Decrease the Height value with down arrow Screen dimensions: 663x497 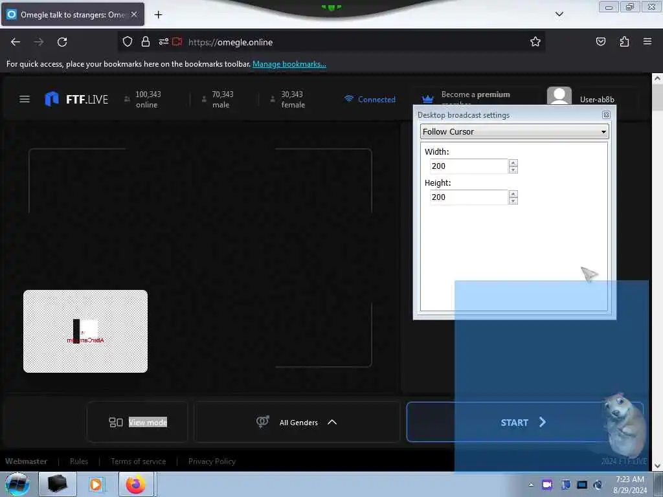coord(513,201)
